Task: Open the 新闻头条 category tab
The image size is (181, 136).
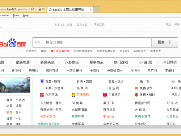Action: click(x=47, y=62)
